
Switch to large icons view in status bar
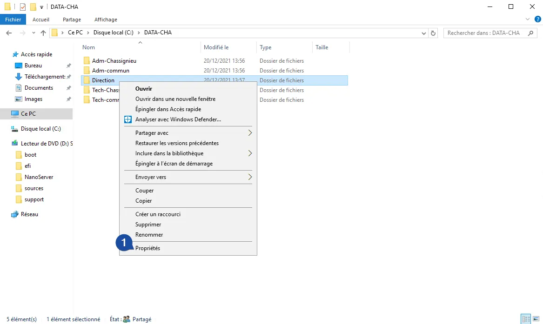[x=536, y=319]
